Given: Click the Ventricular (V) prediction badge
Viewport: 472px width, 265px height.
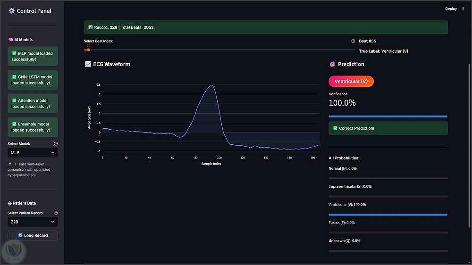Looking at the screenshot, I should [351, 82].
